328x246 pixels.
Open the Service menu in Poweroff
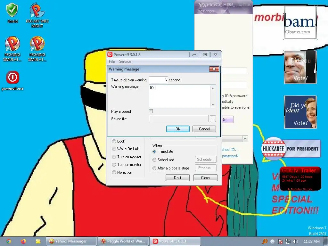point(125,61)
